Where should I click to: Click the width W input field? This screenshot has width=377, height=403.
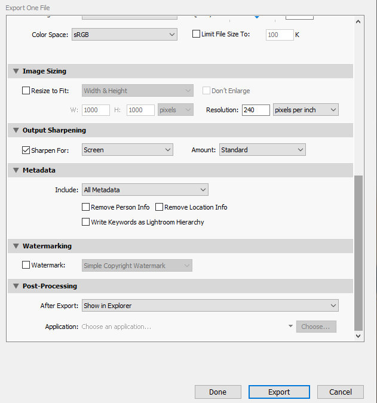96,110
